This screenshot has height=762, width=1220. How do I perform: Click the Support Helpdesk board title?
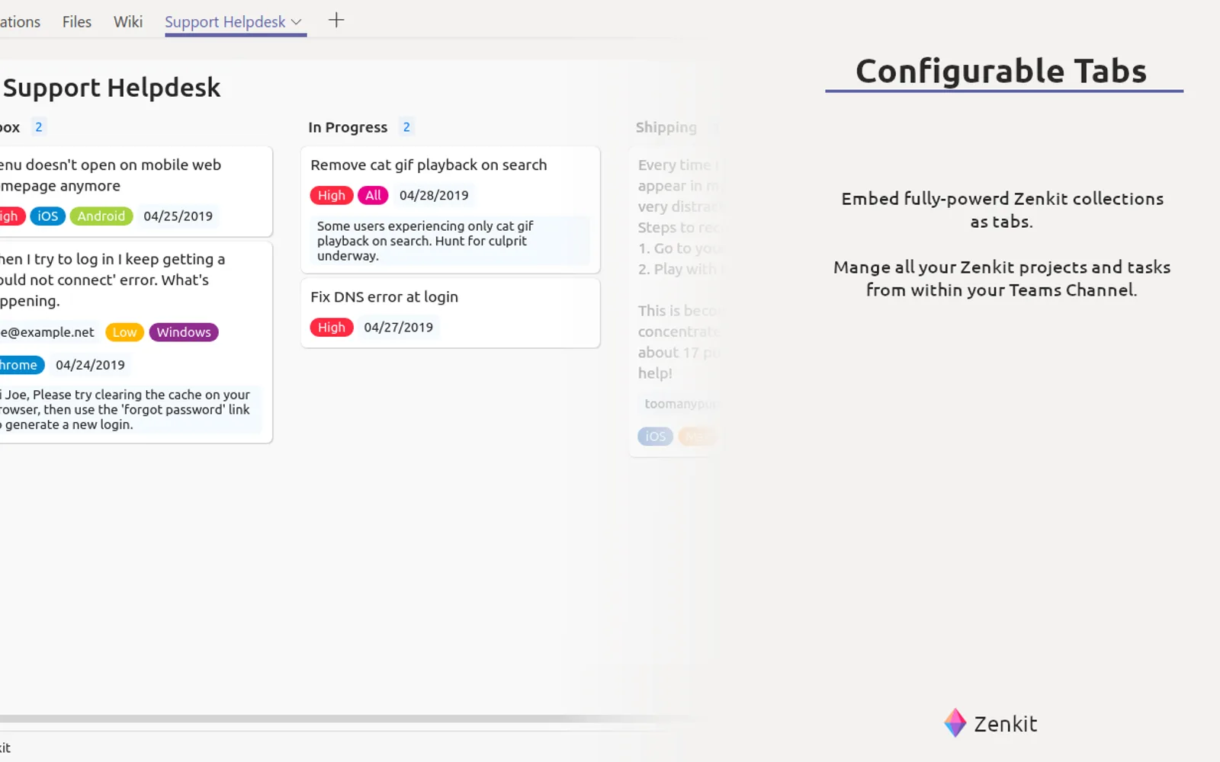[111, 88]
